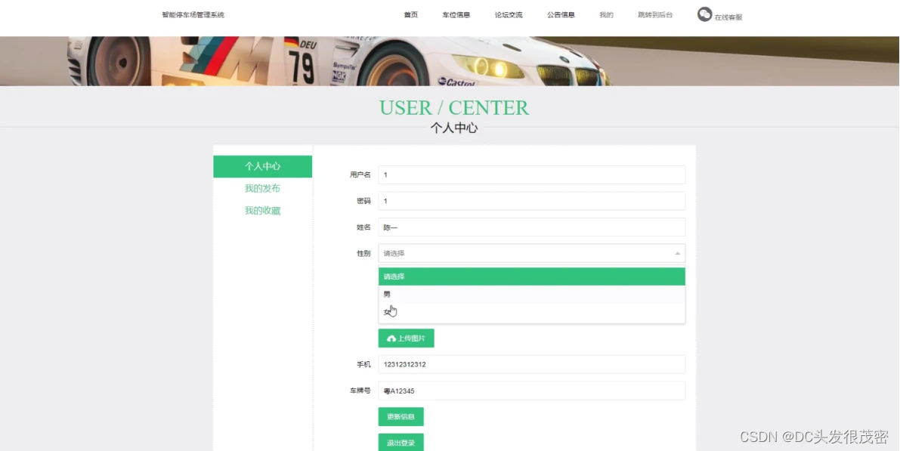Switch to 个人中心 sidebar tab

262,166
